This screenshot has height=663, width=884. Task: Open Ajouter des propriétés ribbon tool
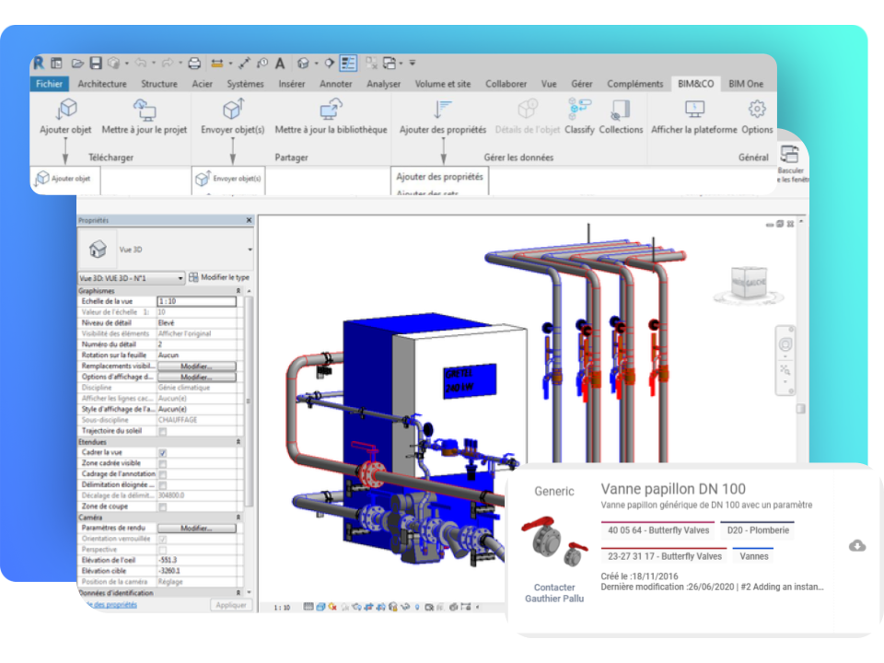click(x=443, y=109)
